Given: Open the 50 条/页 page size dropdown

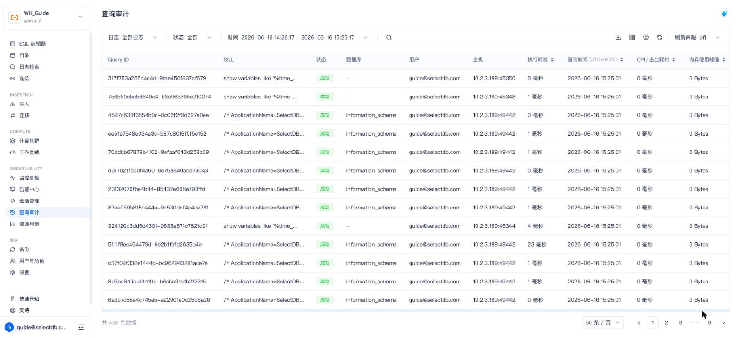Looking at the screenshot, I should [602, 322].
